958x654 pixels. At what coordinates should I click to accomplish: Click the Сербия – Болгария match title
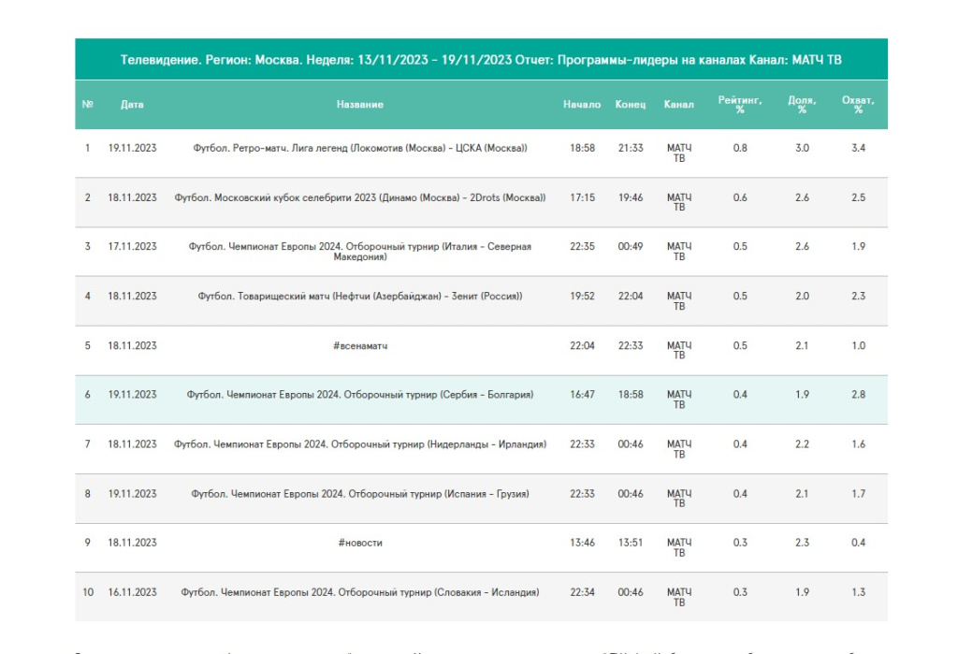coord(360,394)
